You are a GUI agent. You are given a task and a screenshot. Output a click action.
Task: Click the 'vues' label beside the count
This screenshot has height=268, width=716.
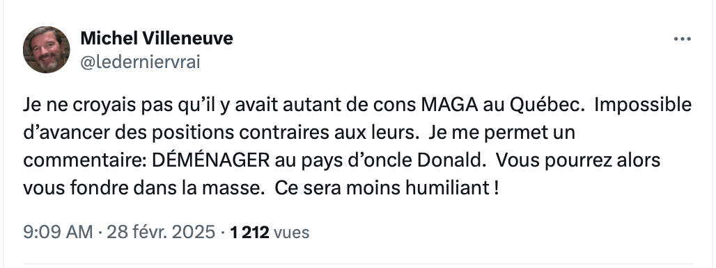(291, 233)
